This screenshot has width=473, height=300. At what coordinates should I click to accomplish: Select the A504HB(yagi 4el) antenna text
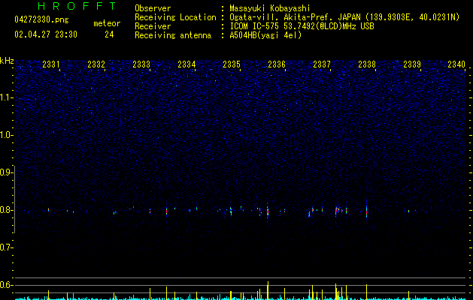coord(265,35)
